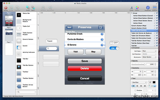This screenshot has height=100, width=160.
Task: Click the Delete toolbar icon
Action: tap(6, 8)
